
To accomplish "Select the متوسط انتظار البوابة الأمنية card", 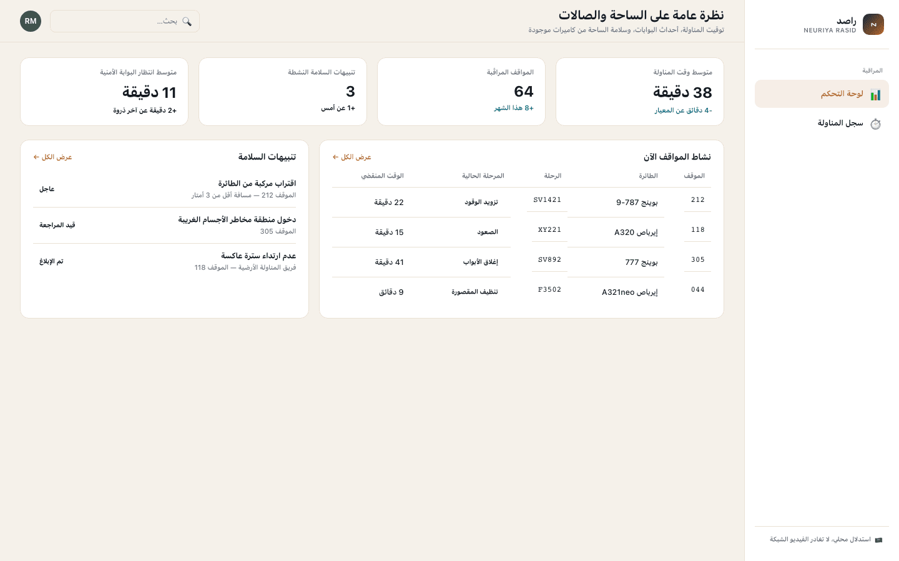I will pyautogui.click(x=104, y=92).
